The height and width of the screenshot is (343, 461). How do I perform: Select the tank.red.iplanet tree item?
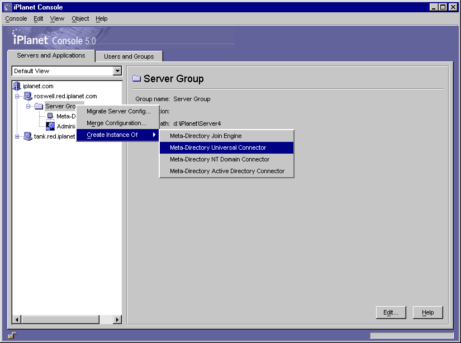[54, 136]
